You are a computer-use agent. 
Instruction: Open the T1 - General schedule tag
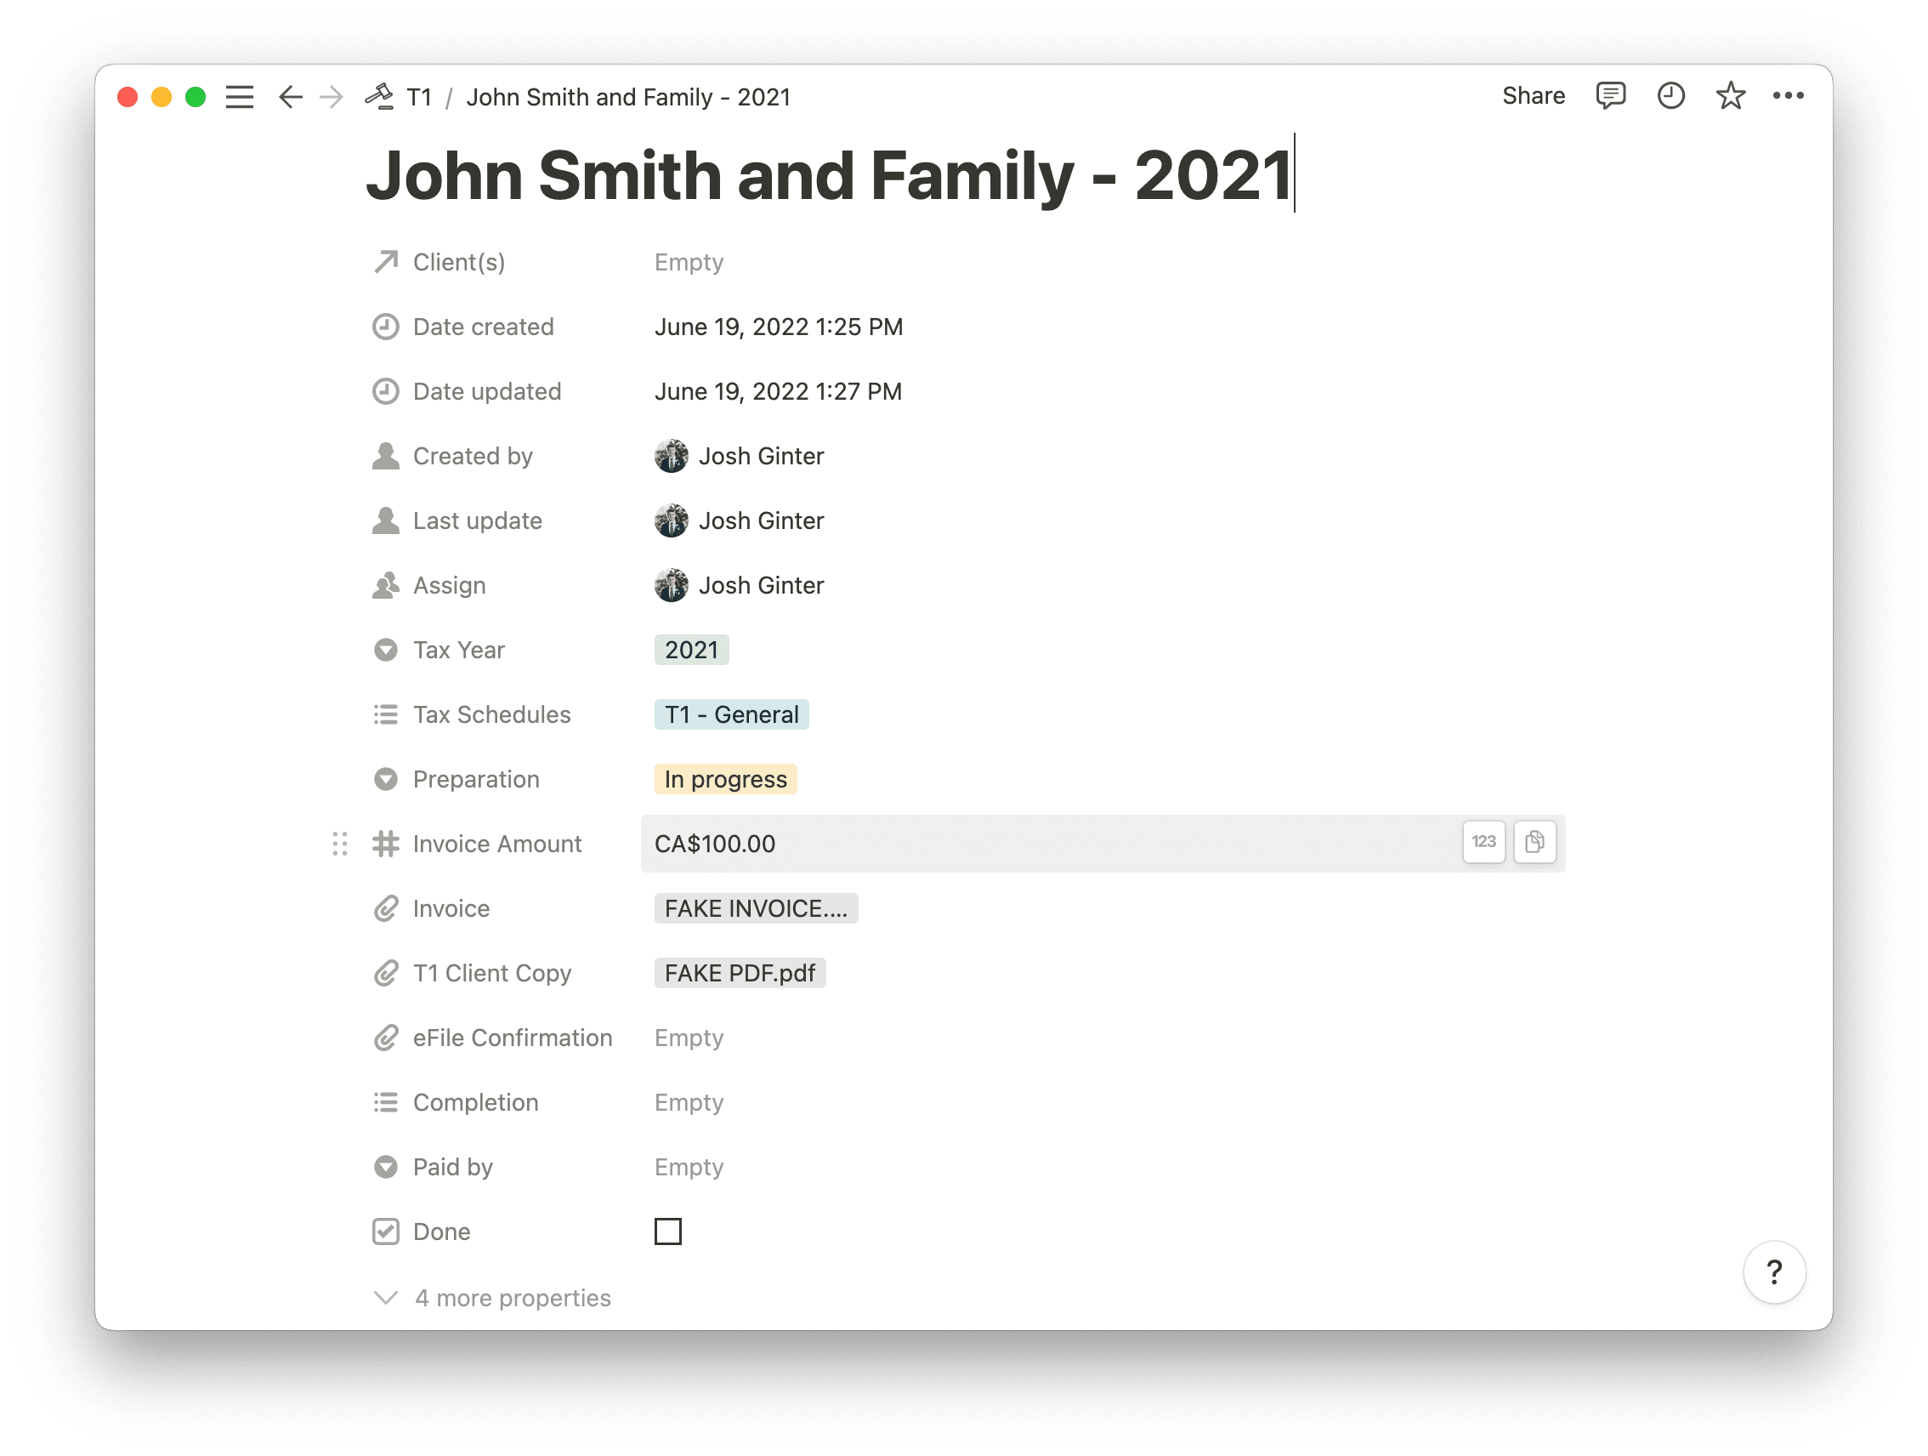click(x=731, y=714)
